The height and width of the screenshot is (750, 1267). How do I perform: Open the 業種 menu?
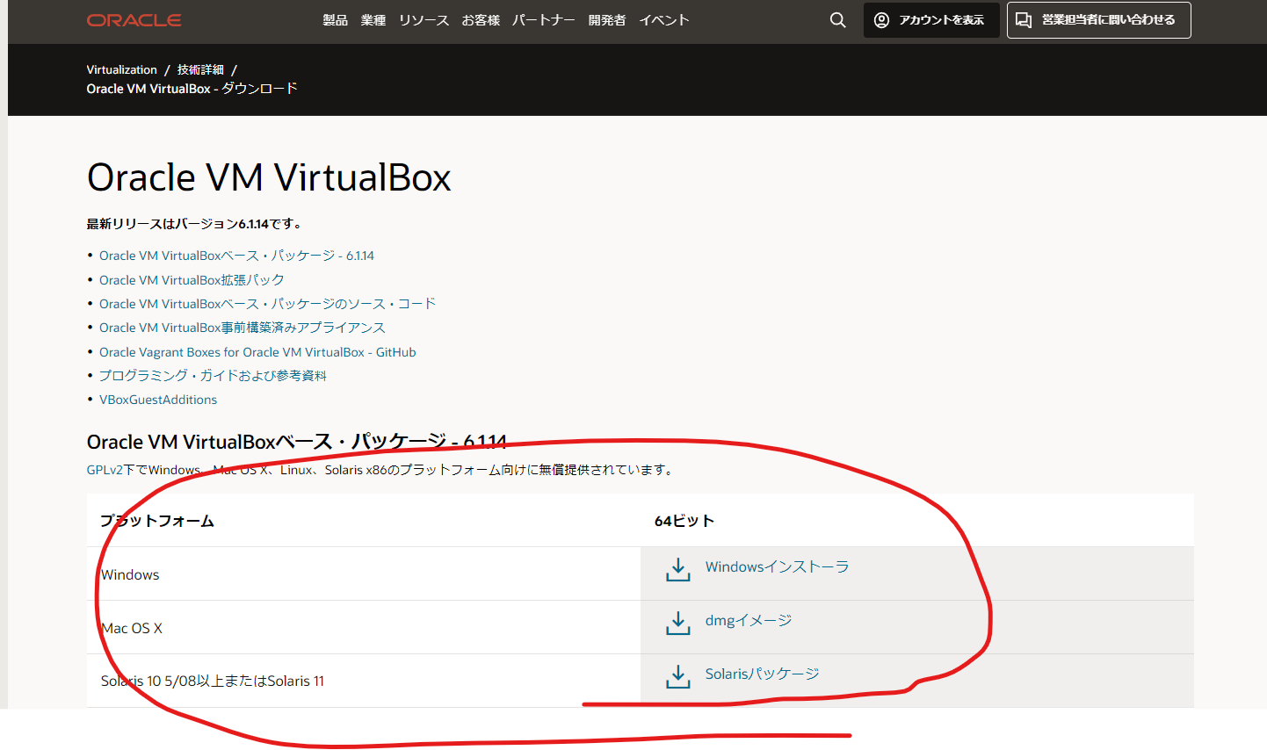tap(373, 20)
